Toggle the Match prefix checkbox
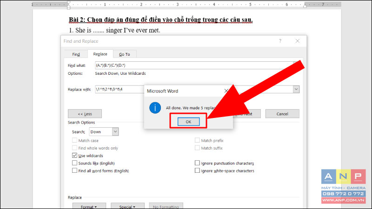The height and width of the screenshot is (209, 372). (197, 140)
